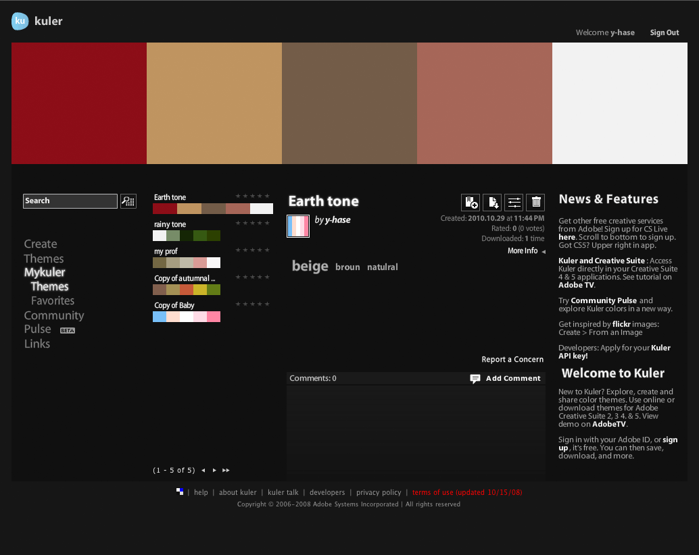The image size is (699, 555).
Task: Go to the next page of themes
Action: pos(214,470)
